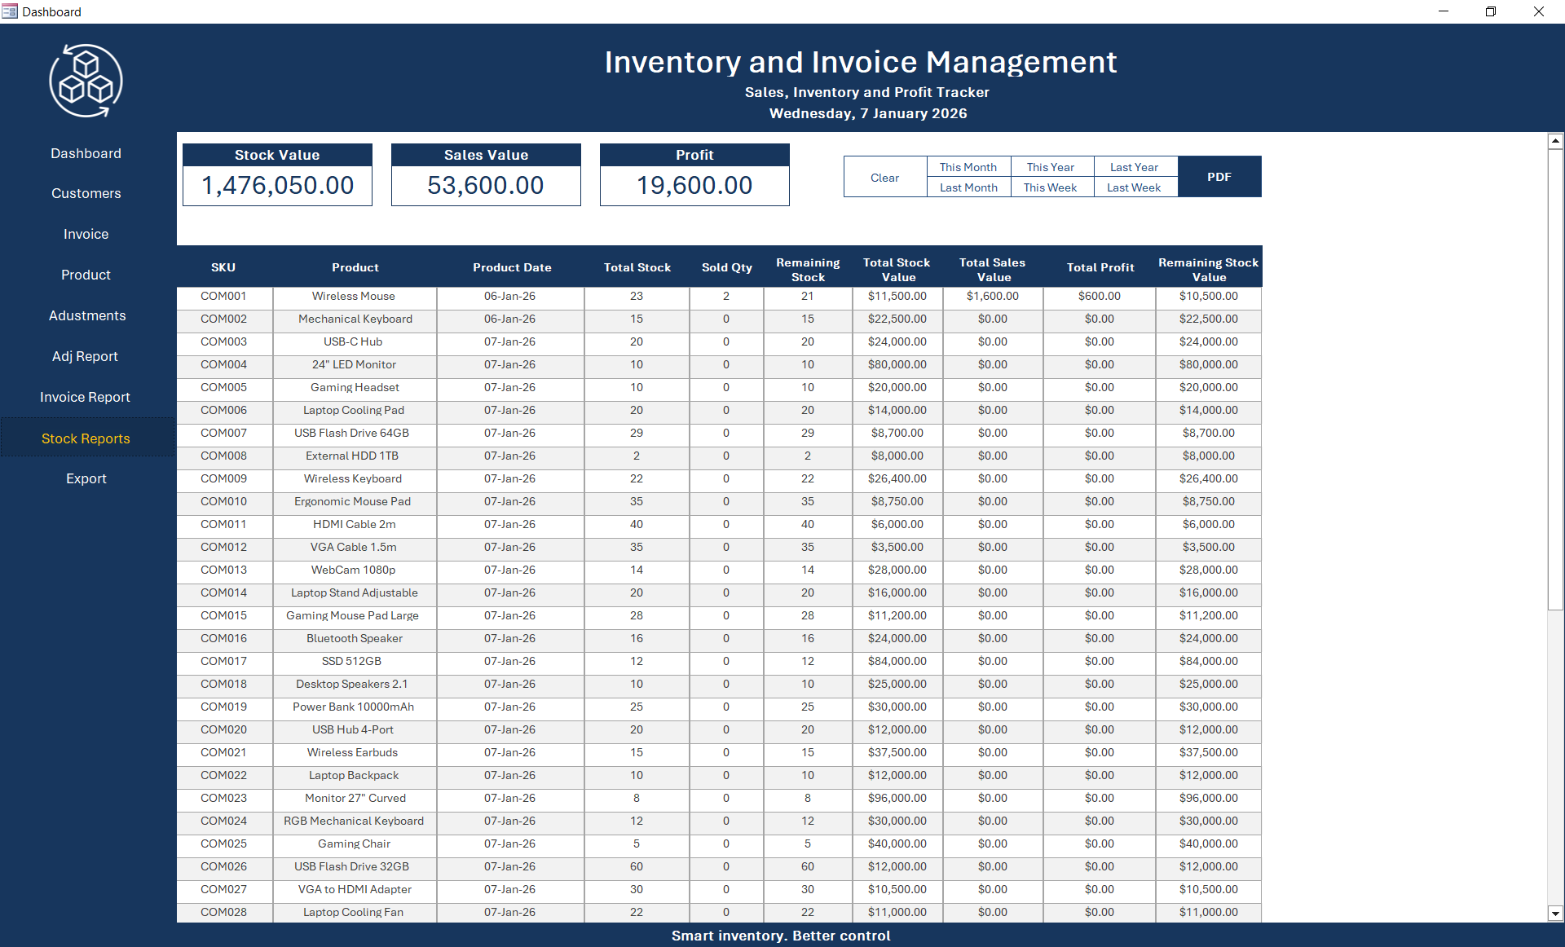The image size is (1565, 947).
Task: Select the COM001 SKU cell
Action: (224, 297)
